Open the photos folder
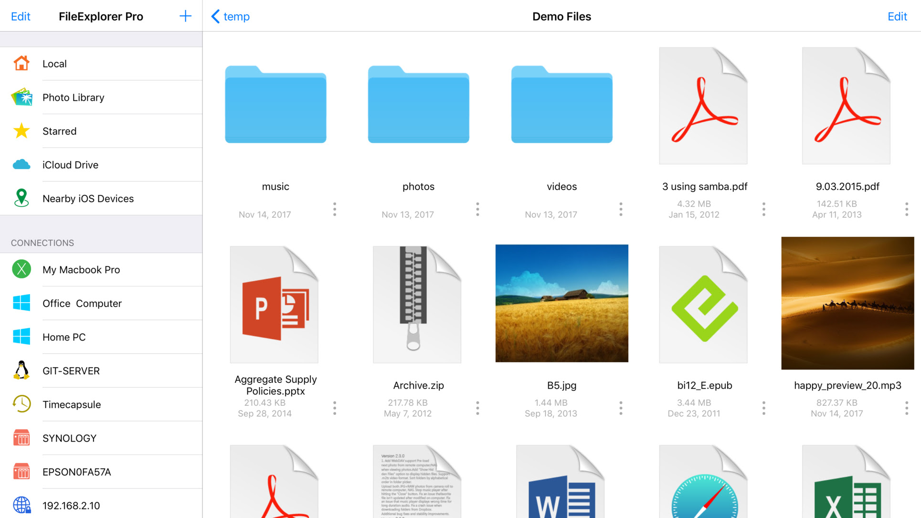The height and width of the screenshot is (518, 921). coord(418,105)
